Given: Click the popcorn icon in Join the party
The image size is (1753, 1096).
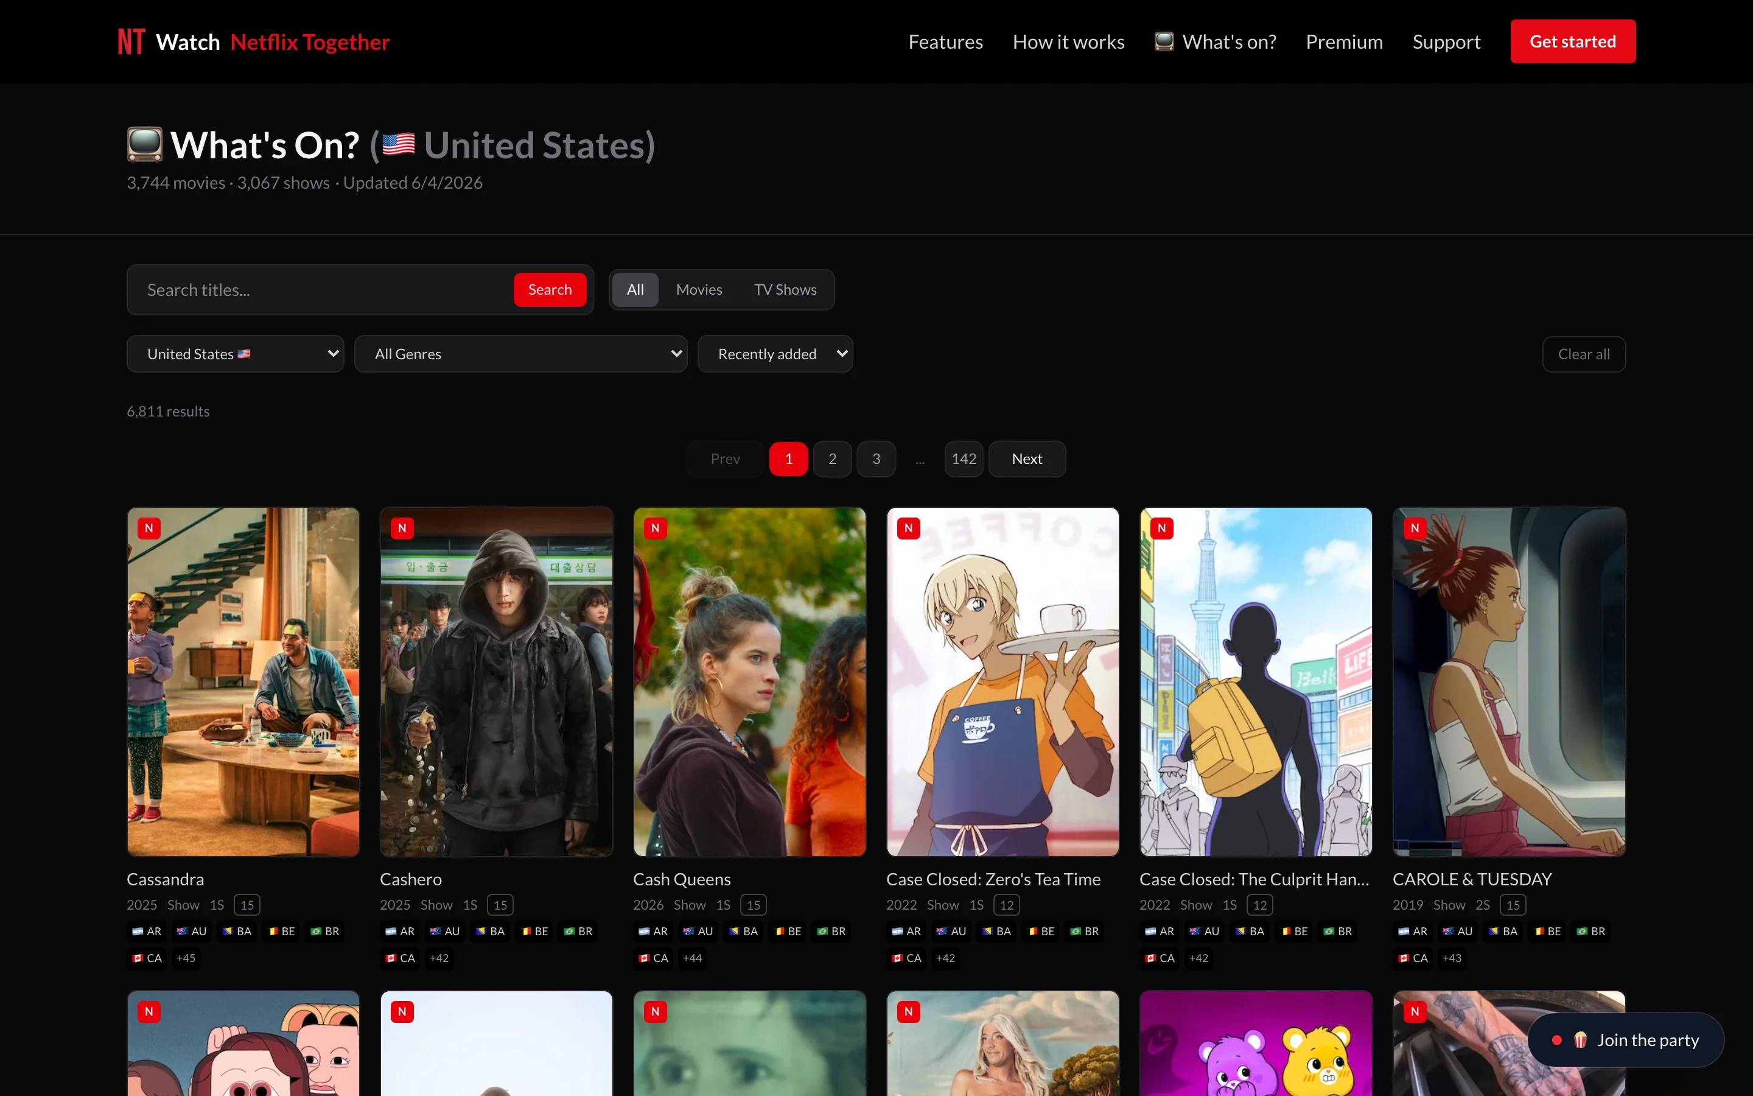Looking at the screenshot, I should pos(1580,1040).
